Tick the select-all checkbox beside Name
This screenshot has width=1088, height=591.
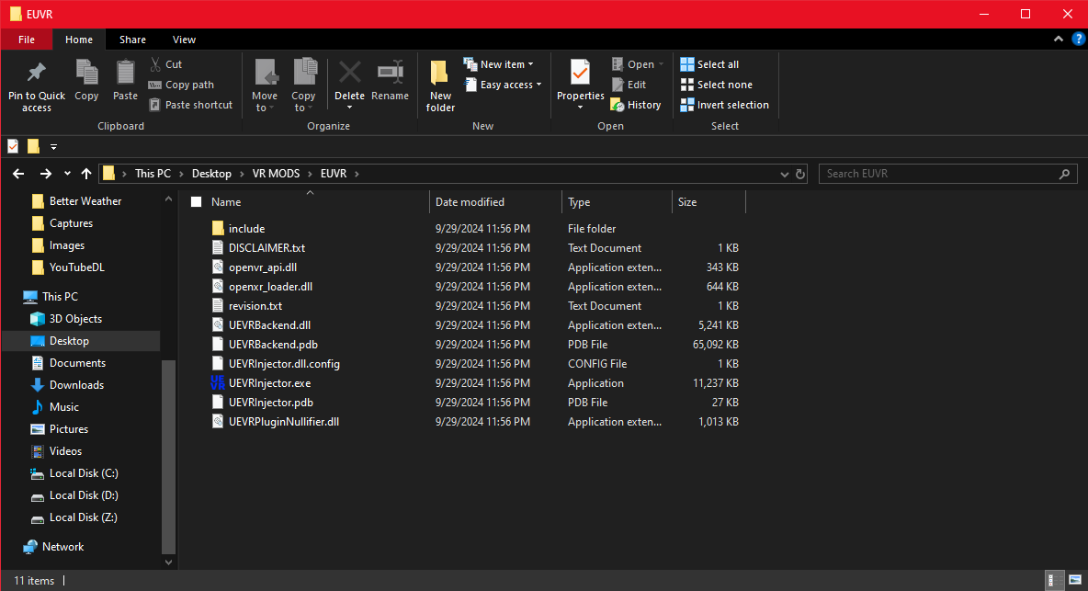coord(197,202)
